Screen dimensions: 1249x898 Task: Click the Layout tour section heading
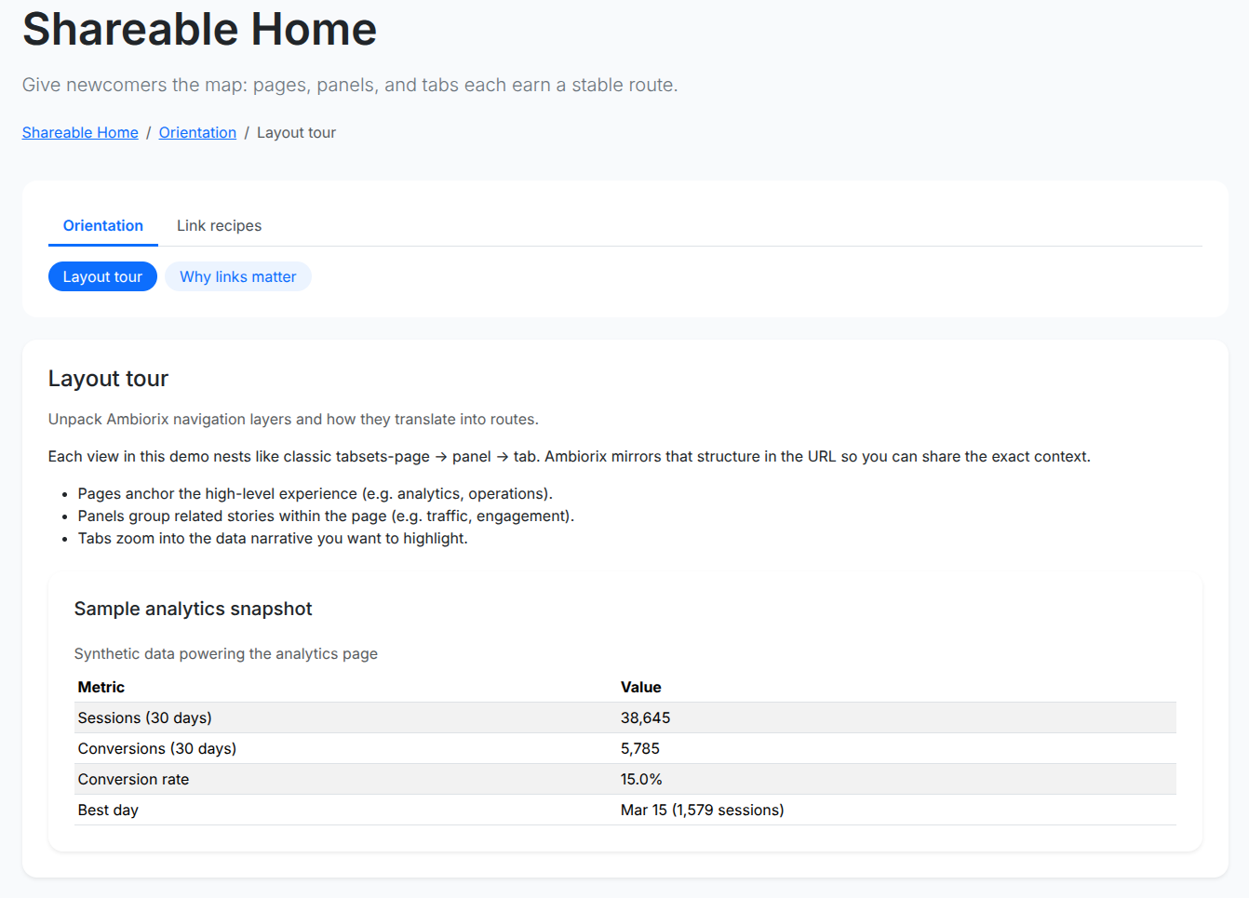point(108,379)
